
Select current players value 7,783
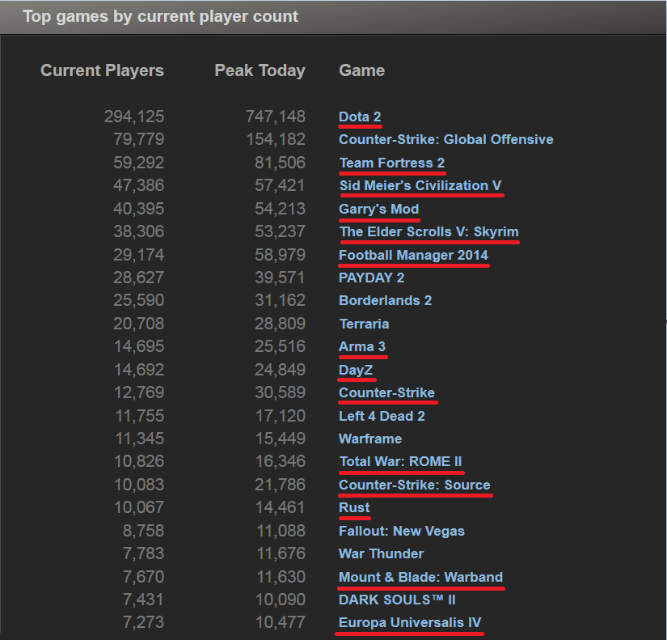pyautogui.click(x=143, y=553)
